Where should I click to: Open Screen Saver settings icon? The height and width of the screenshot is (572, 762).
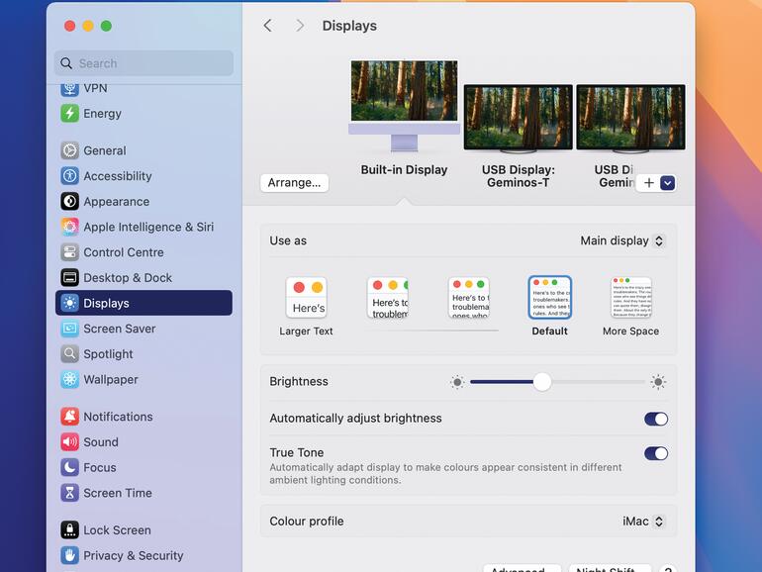point(69,329)
